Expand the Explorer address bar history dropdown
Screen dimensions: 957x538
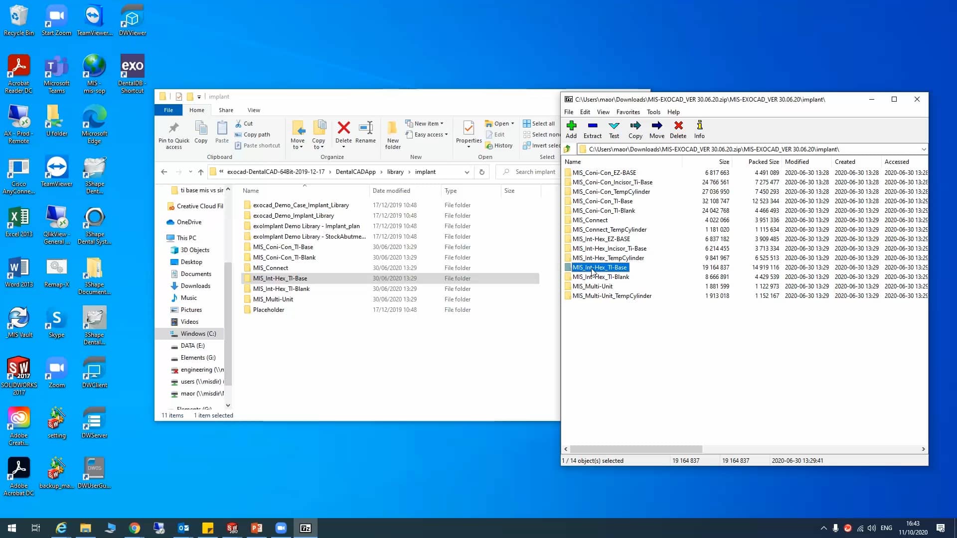tap(467, 172)
